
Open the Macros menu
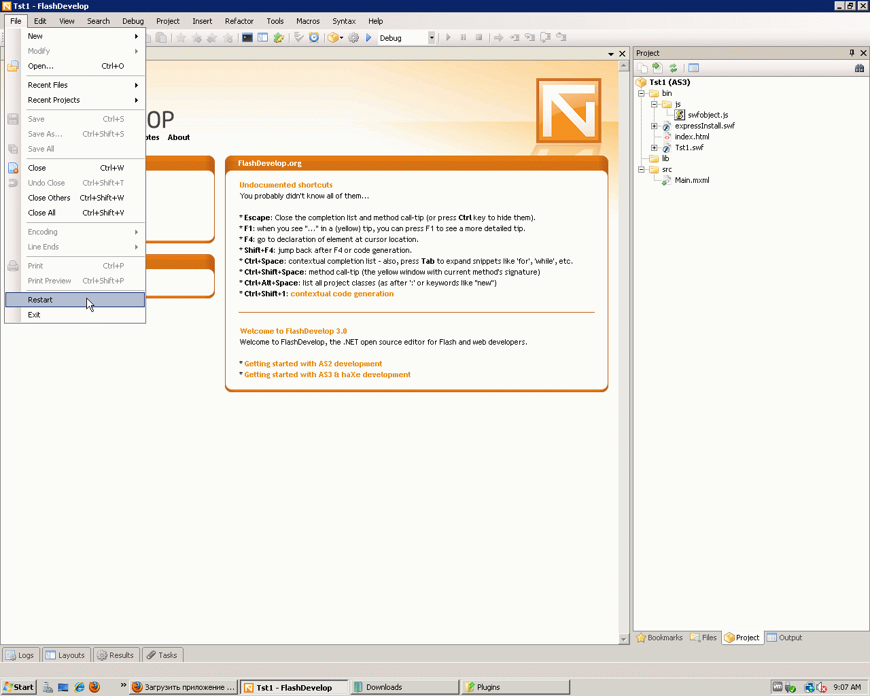click(308, 21)
